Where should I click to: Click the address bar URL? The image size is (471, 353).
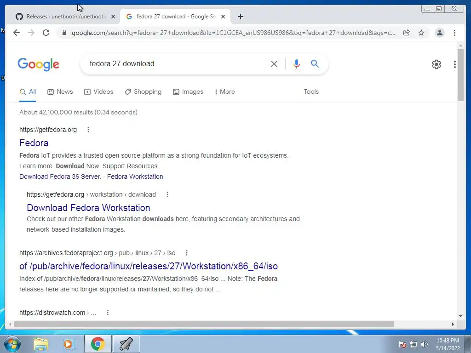(233, 33)
